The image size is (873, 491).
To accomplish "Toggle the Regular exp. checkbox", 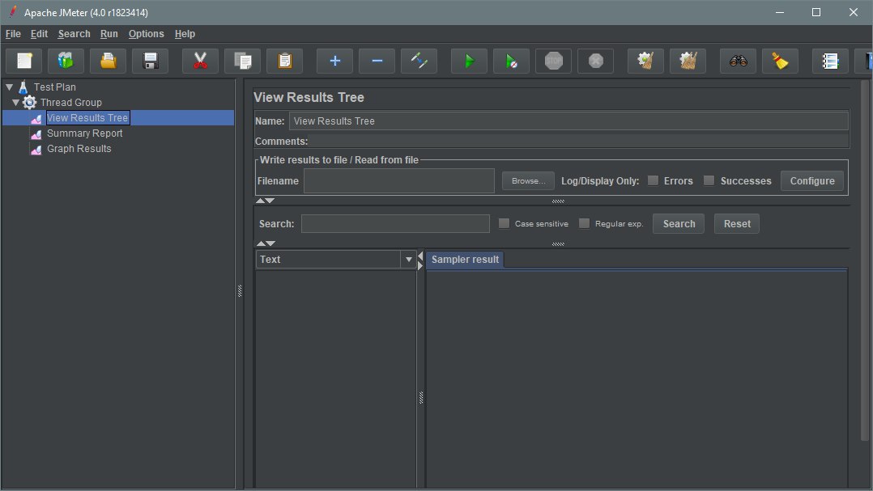I will click(x=584, y=223).
